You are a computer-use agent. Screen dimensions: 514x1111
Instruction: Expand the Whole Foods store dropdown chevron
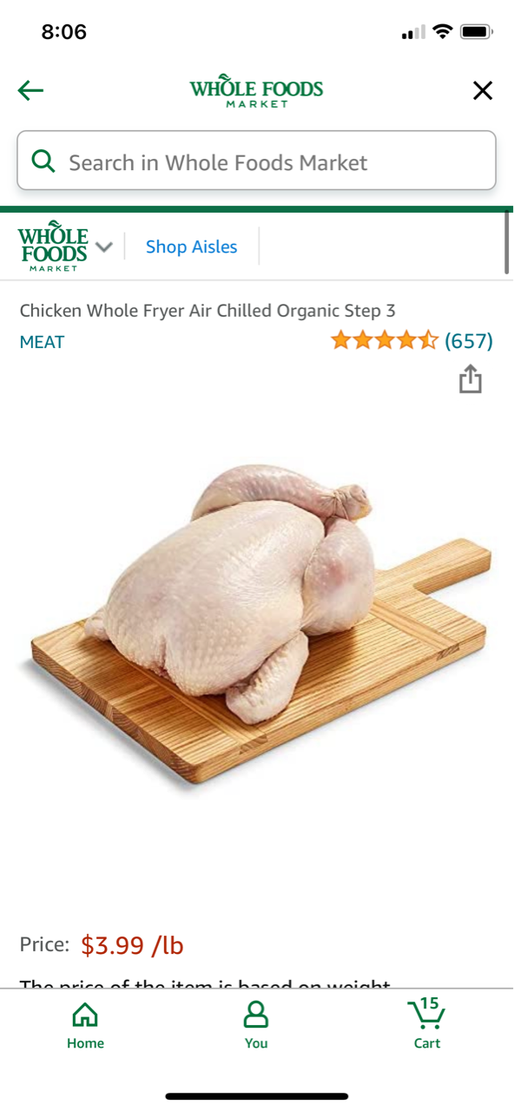click(104, 247)
